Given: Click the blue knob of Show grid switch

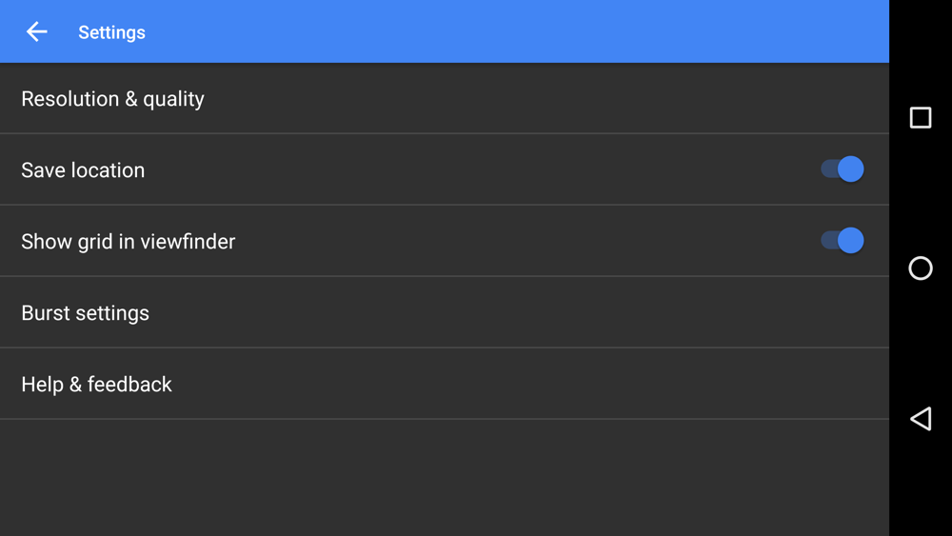Looking at the screenshot, I should coord(850,241).
